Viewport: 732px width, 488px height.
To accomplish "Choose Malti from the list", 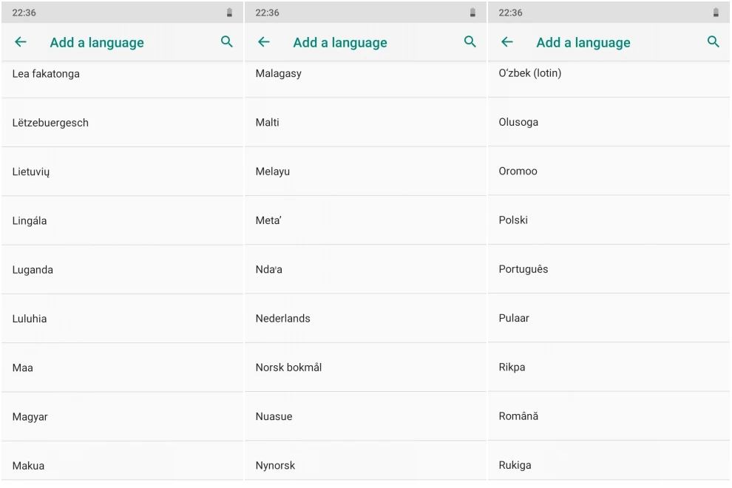I will [365, 122].
